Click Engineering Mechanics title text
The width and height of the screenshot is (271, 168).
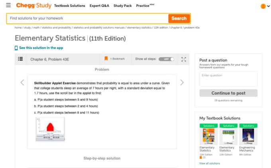(x=247, y=149)
